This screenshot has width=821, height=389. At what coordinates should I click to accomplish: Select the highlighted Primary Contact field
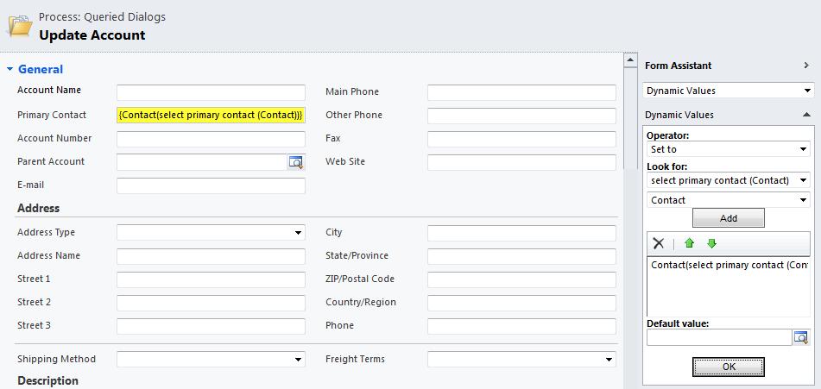pyautogui.click(x=211, y=116)
